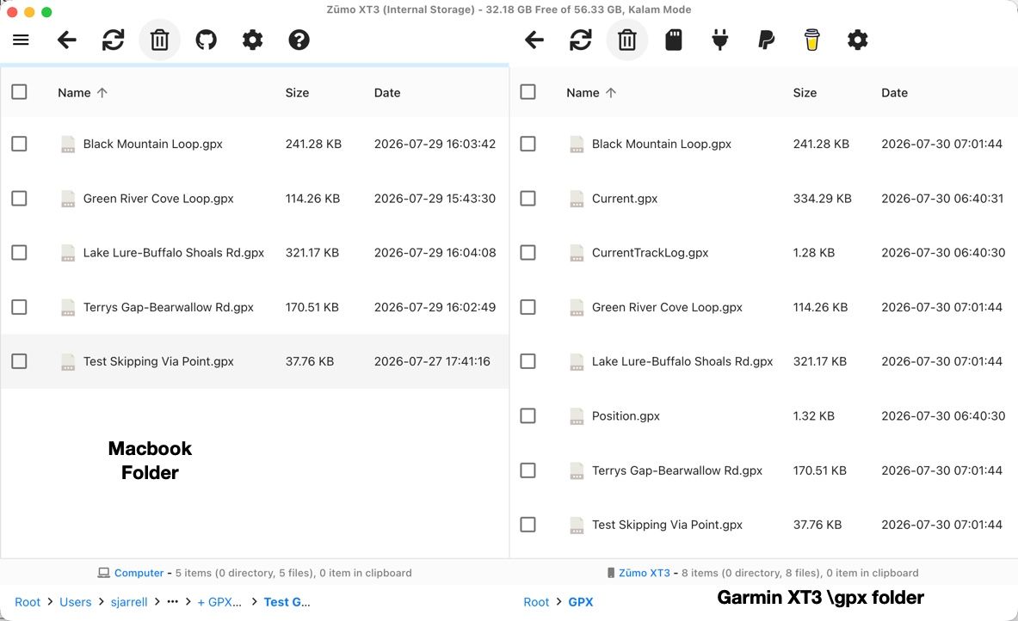Sort left pane by Size column
Screen dimensions: 1018x621
pyautogui.click(x=297, y=93)
